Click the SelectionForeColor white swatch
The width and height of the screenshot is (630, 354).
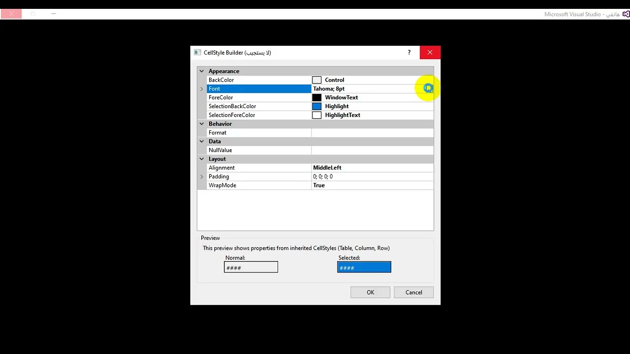(316, 116)
